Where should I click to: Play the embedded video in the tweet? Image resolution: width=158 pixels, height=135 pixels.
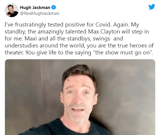click(80, 97)
